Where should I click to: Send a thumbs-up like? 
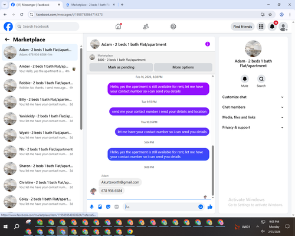210,206
